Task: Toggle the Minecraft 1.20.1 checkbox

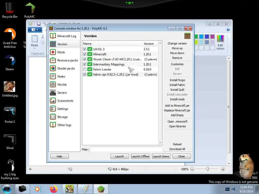Action: point(84,54)
